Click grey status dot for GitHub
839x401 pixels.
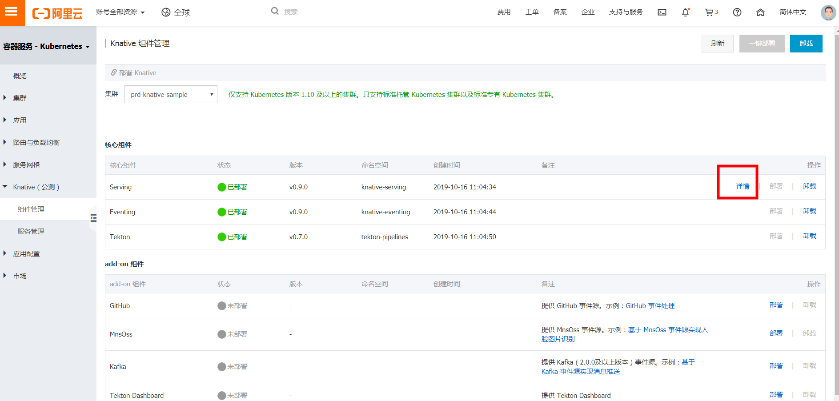[x=222, y=306]
